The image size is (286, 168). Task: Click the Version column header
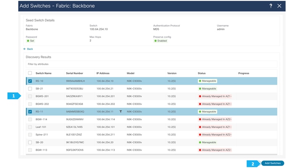172,73
